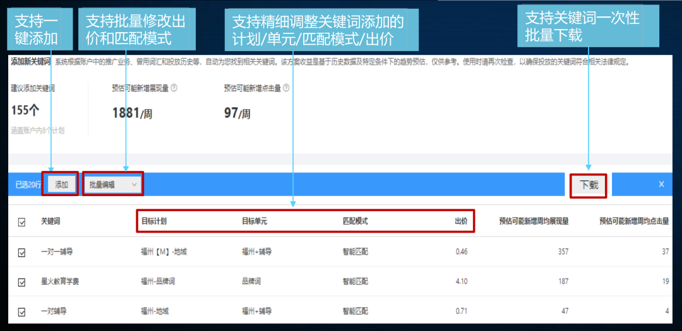682x331 pixels.
Task: Uncheck the 星火教育学费 row checkbox
Action: [x=21, y=282]
